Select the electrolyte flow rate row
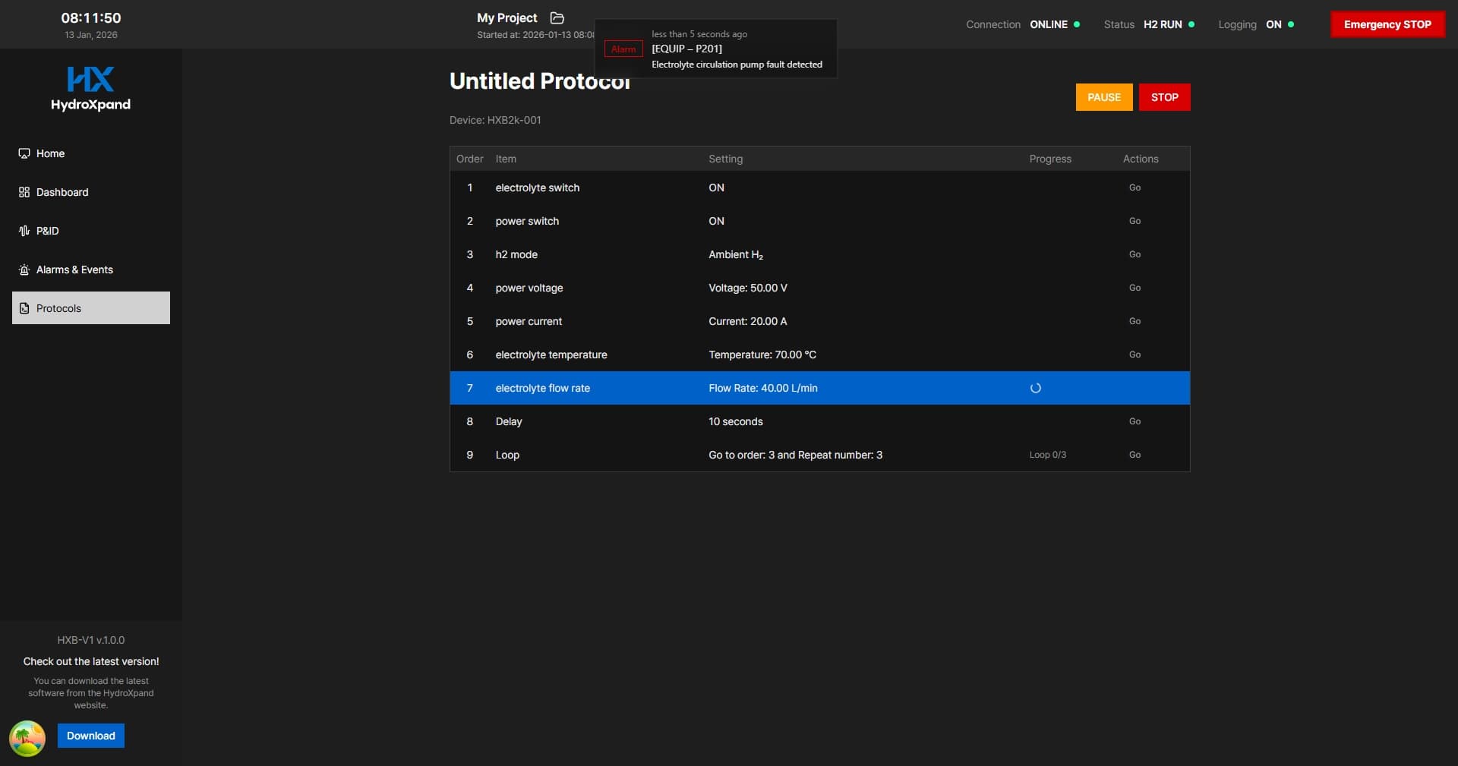 (543, 388)
